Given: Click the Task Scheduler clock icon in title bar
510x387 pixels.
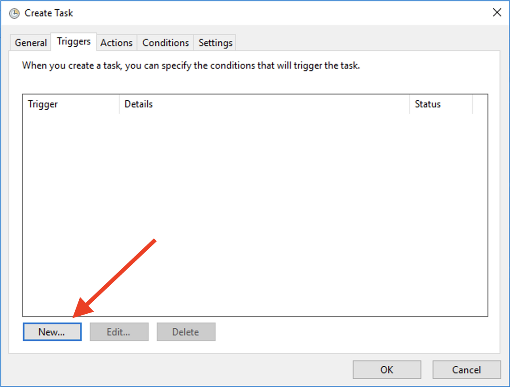Looking at the screenshot, I should point(14,13).
